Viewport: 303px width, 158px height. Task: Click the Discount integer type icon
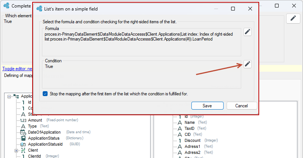(180, 141)
